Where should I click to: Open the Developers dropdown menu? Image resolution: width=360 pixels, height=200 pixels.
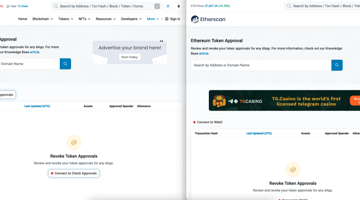tap(131, 19)
